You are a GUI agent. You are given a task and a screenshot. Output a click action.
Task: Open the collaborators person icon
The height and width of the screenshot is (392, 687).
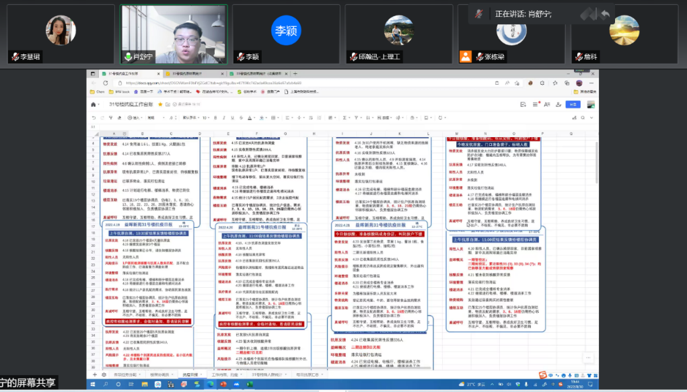[x=558, y=104]
